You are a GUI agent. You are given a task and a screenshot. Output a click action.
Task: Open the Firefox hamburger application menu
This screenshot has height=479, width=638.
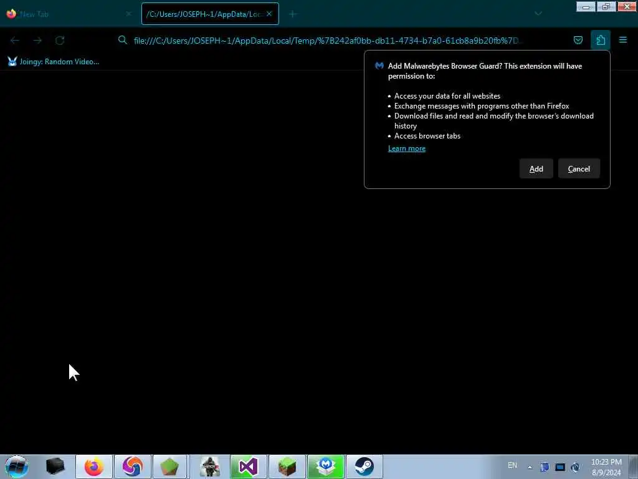622,40
